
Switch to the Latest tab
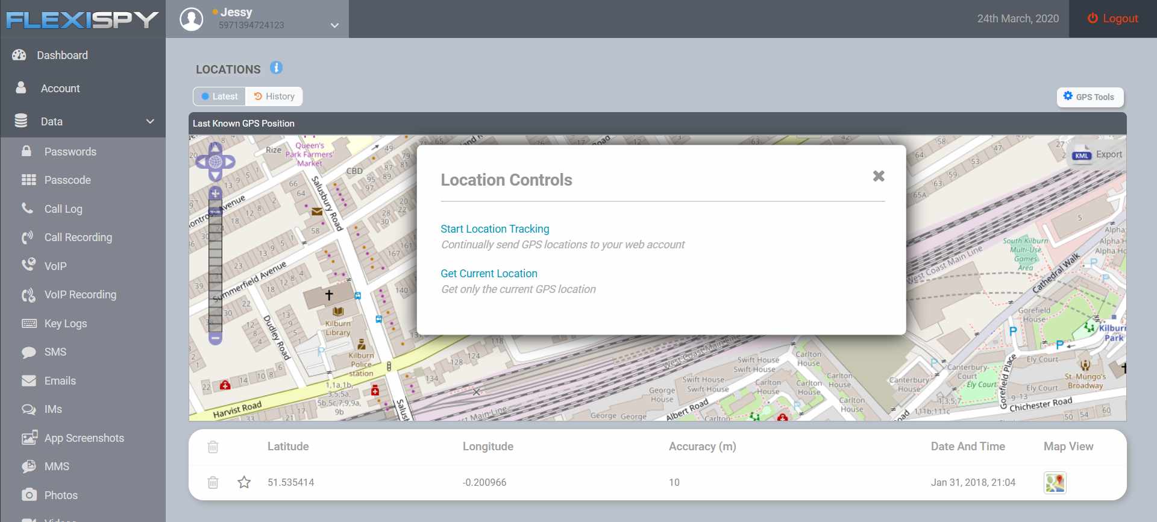coord(219,96)
